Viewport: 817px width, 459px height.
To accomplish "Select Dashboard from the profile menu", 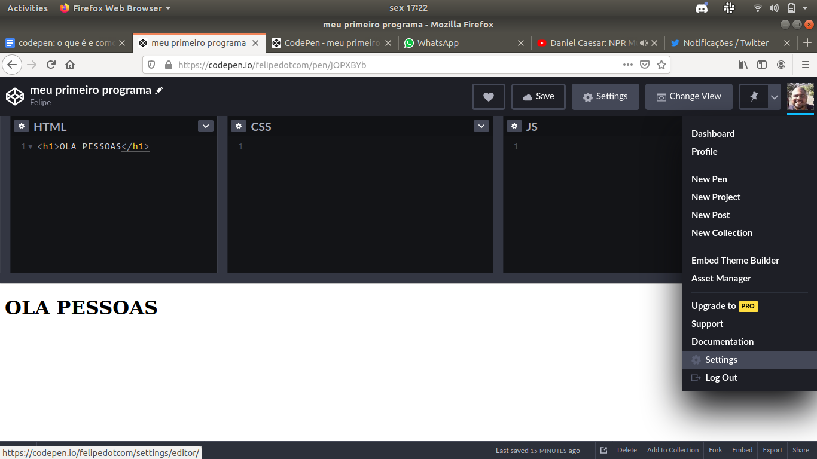I will click(712, 133).
